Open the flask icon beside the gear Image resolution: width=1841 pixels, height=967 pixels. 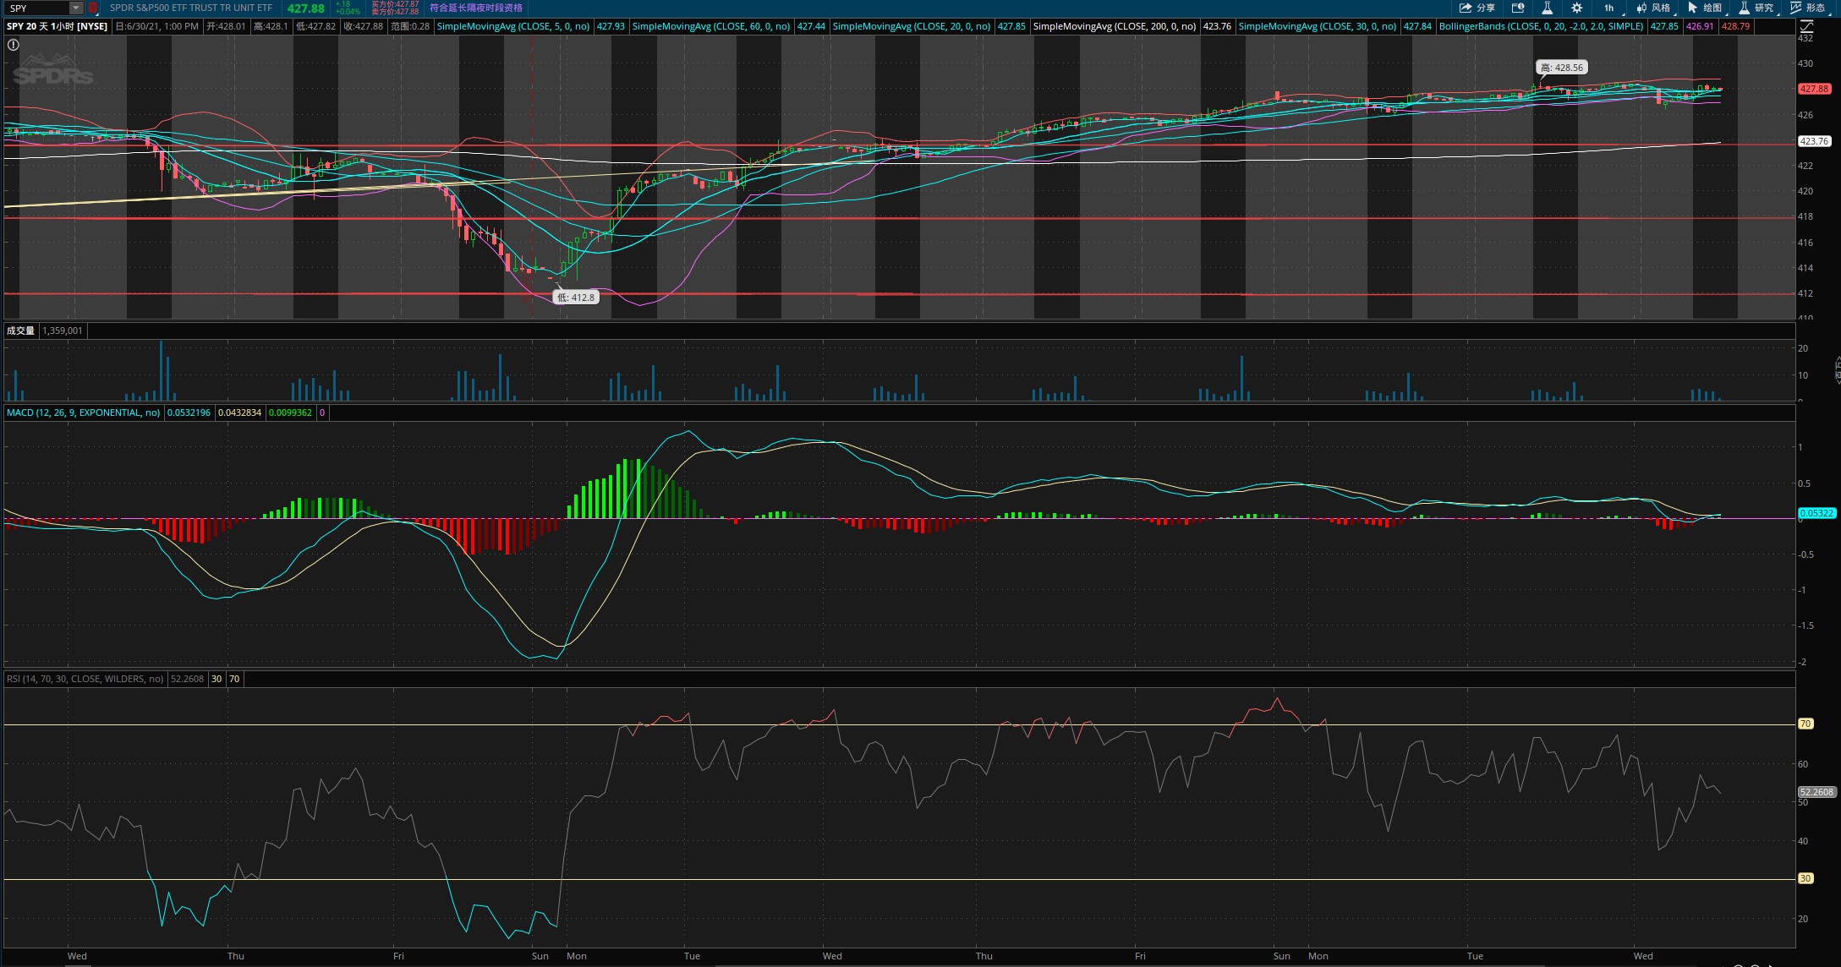point(1547,8)
